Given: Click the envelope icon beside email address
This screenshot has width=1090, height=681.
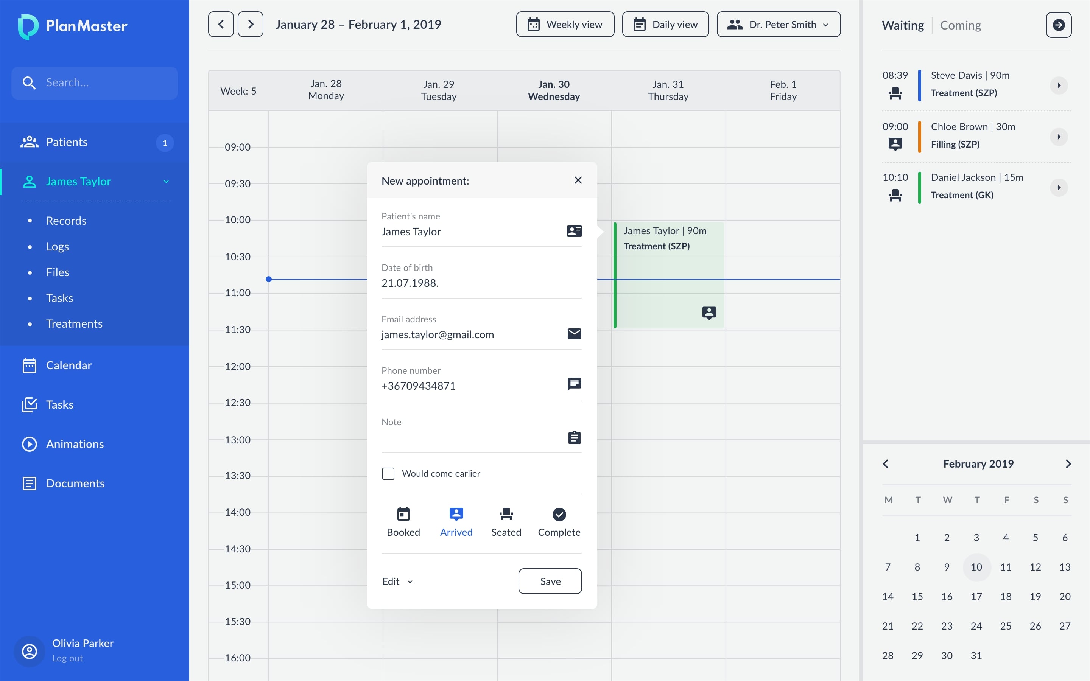Looking at the screenshot, I should 574,334.
